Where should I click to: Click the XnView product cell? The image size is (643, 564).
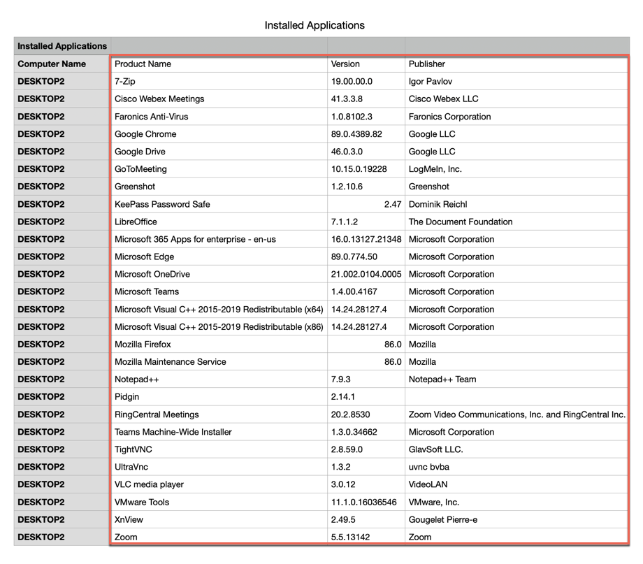click(219, 520)
